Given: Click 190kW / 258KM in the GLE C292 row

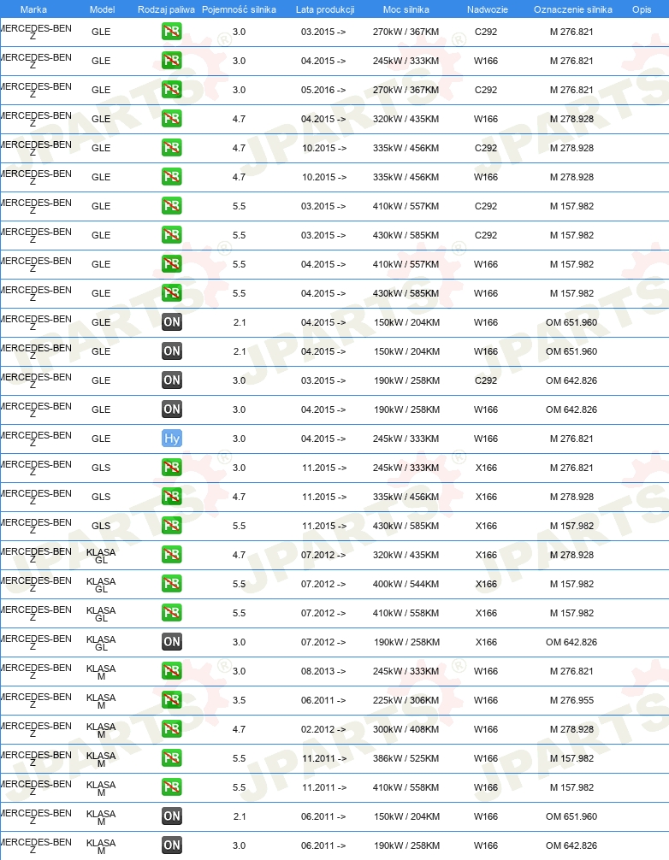Looking at the screenshot, I should pyautogui.click(x=406, y=380).
